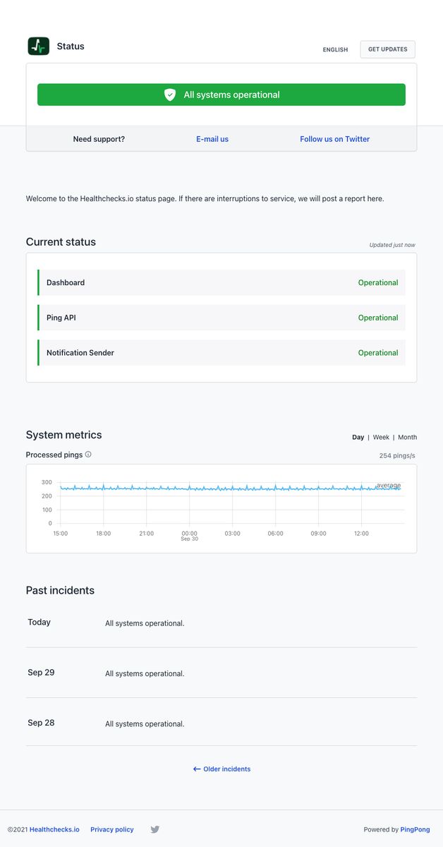
Task: Switch to the Week metrics view
Action: 381,437
